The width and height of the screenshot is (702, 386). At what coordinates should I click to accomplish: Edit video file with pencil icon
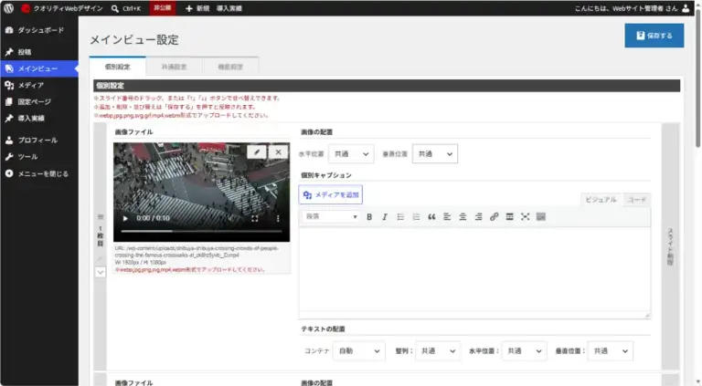[257, 151]
